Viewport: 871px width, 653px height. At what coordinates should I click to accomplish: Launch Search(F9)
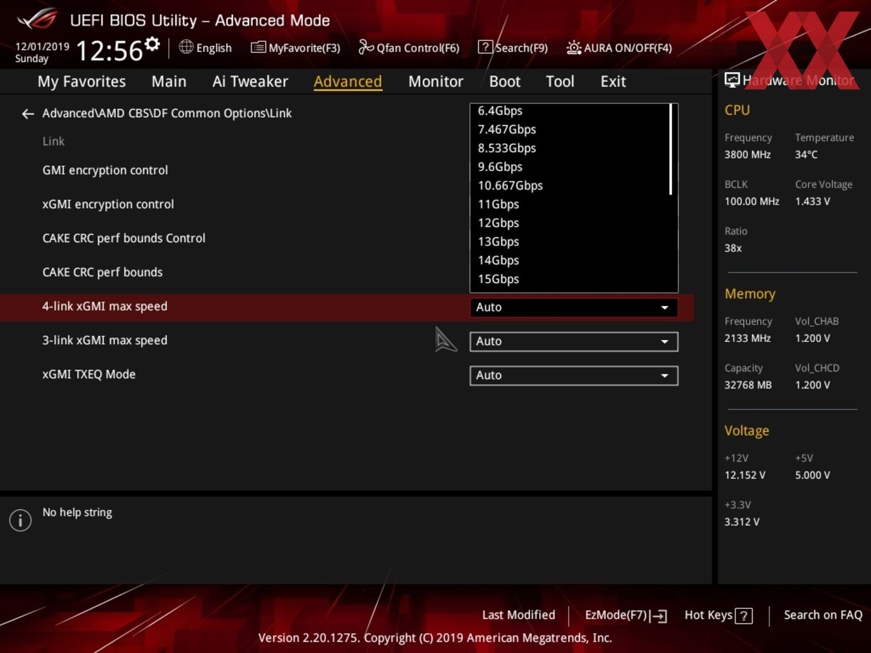tap(521, 48)
